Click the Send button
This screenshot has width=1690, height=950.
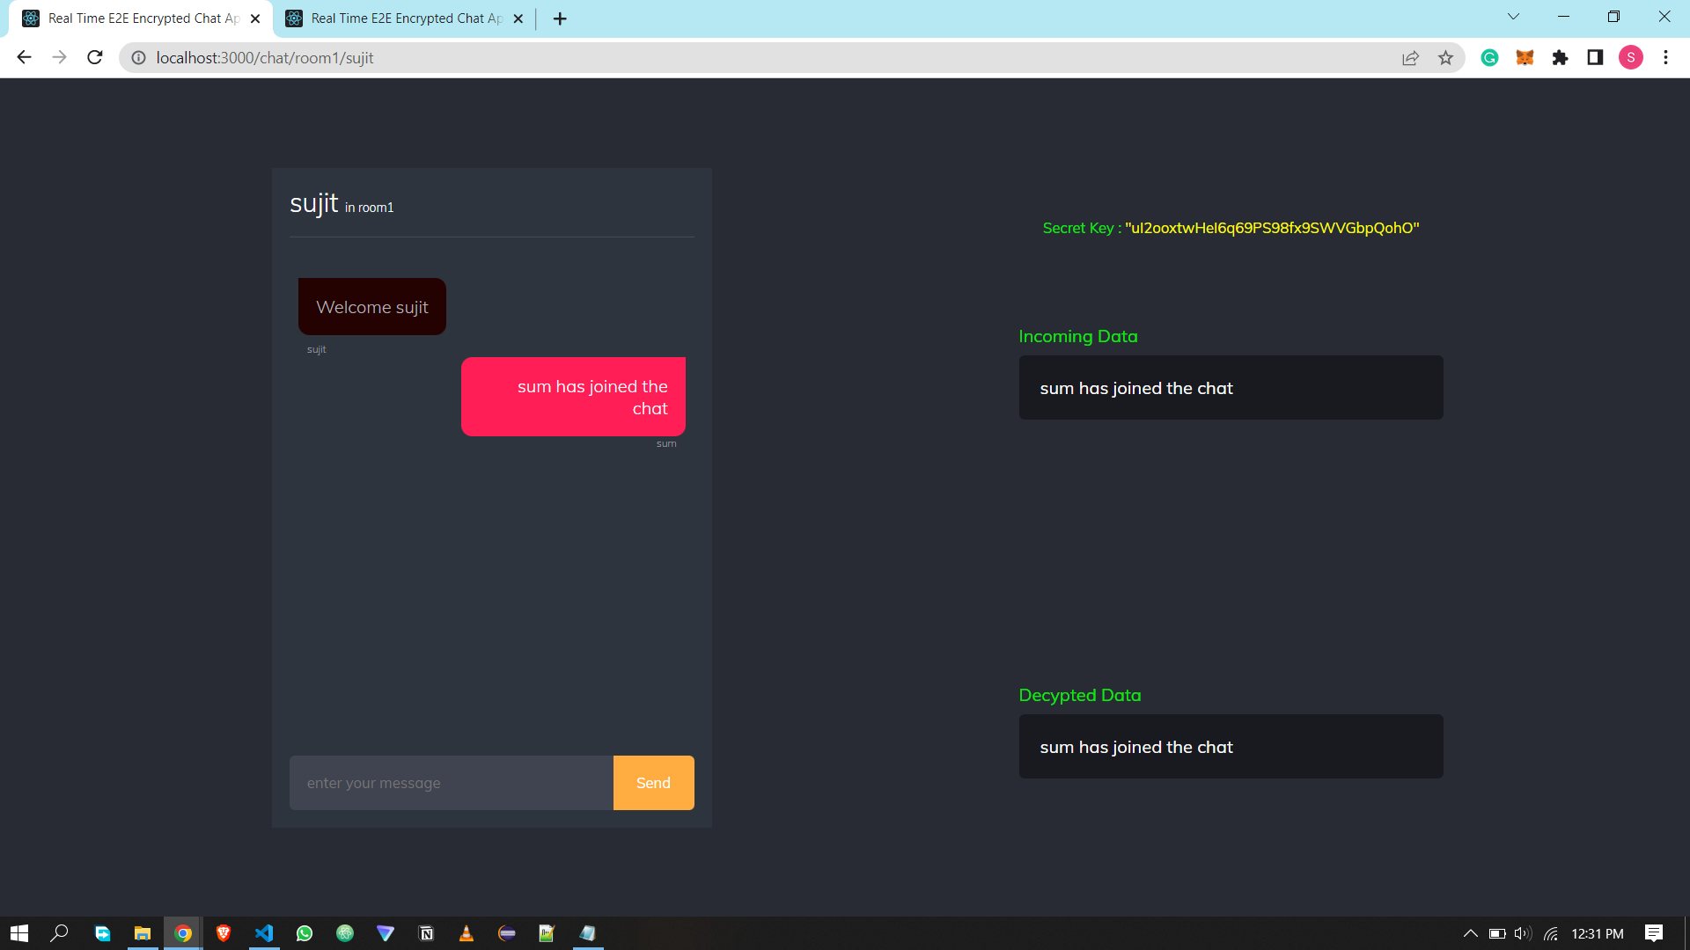(653, 782)
